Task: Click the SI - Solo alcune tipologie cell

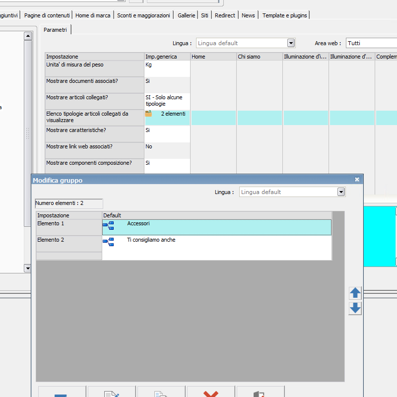Action: pos(167,101)
